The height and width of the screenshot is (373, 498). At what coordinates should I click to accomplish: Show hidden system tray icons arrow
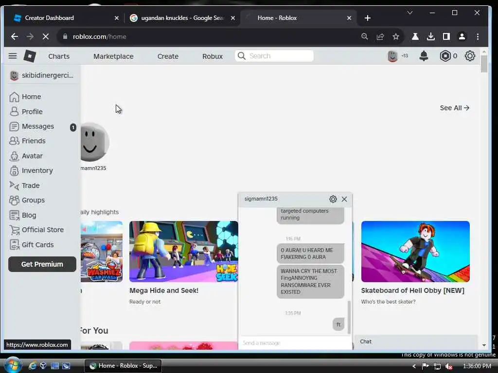coord(414,366)
